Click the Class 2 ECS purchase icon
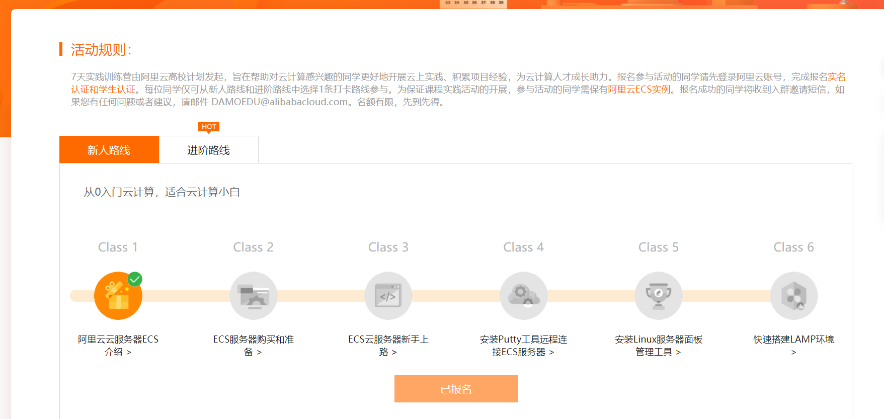This screenshot has width=884, height=419. click(x=254, y=296)
